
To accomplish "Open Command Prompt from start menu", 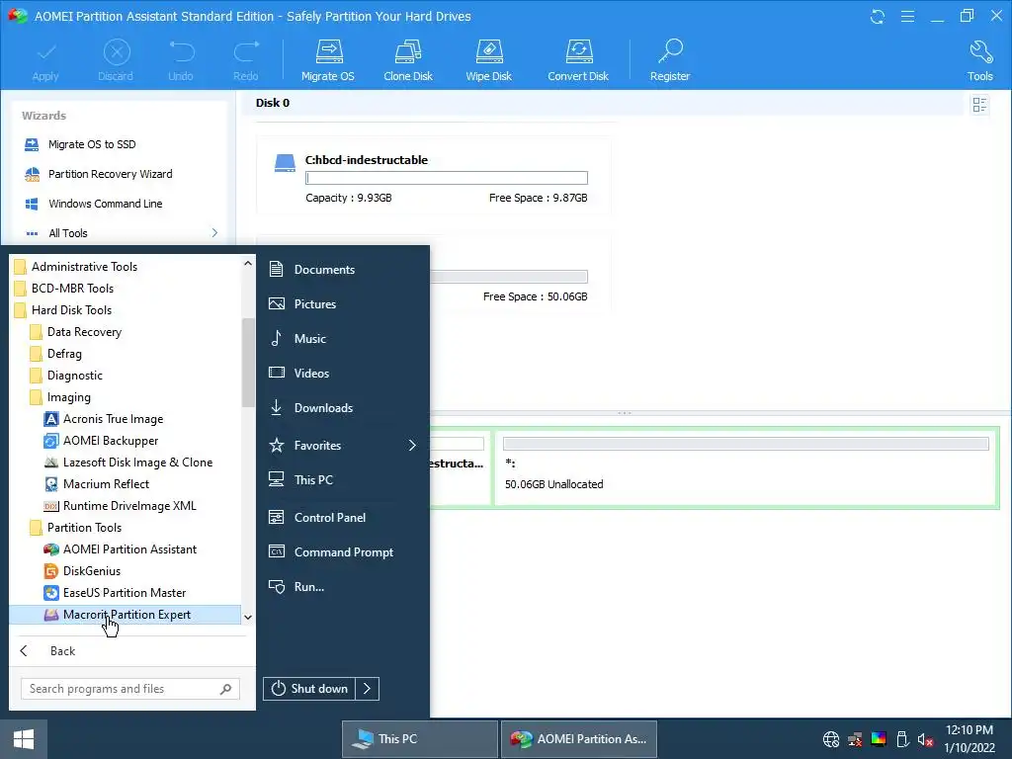I will click(343, 552).
